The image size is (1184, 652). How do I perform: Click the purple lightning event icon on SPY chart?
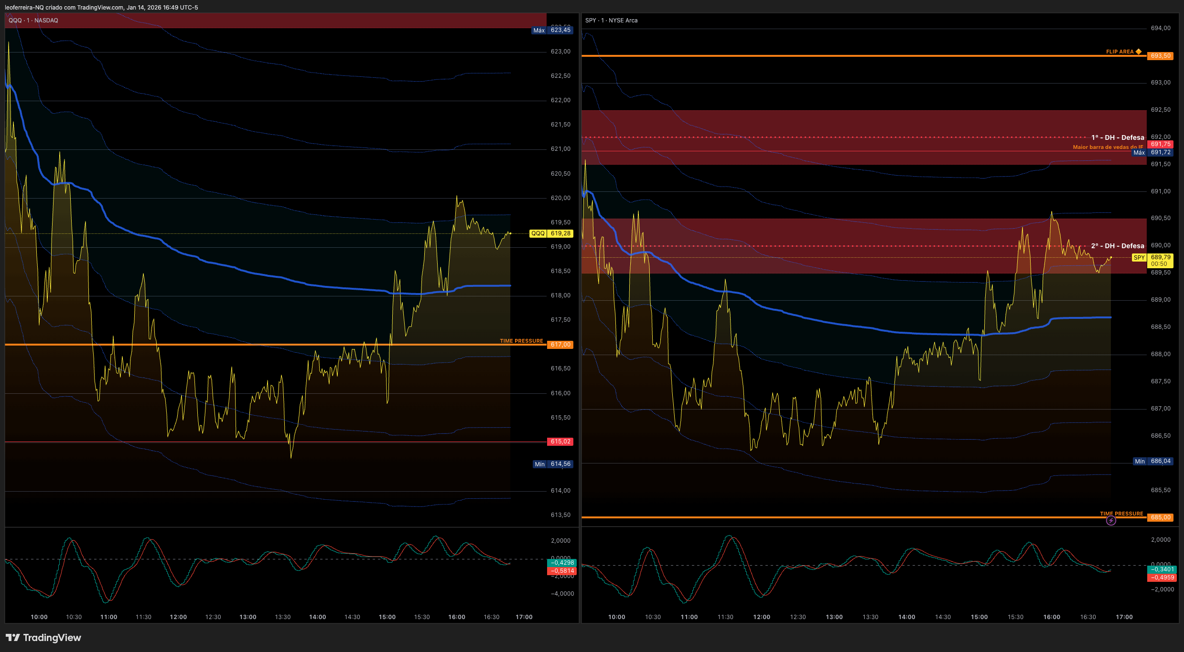point(1111,521)
